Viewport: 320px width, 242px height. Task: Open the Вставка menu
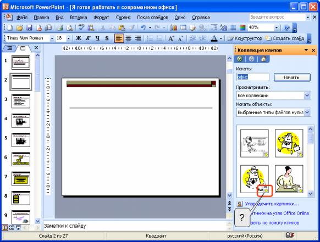click(79, 18)
